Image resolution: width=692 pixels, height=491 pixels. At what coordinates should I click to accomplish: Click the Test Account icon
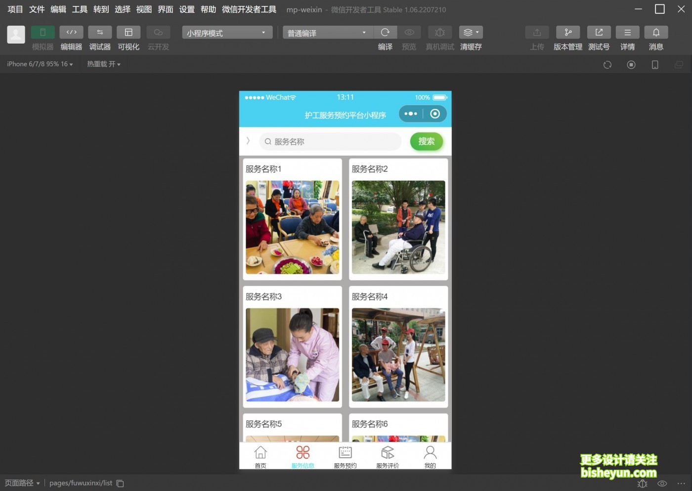[x=599, y=32]
